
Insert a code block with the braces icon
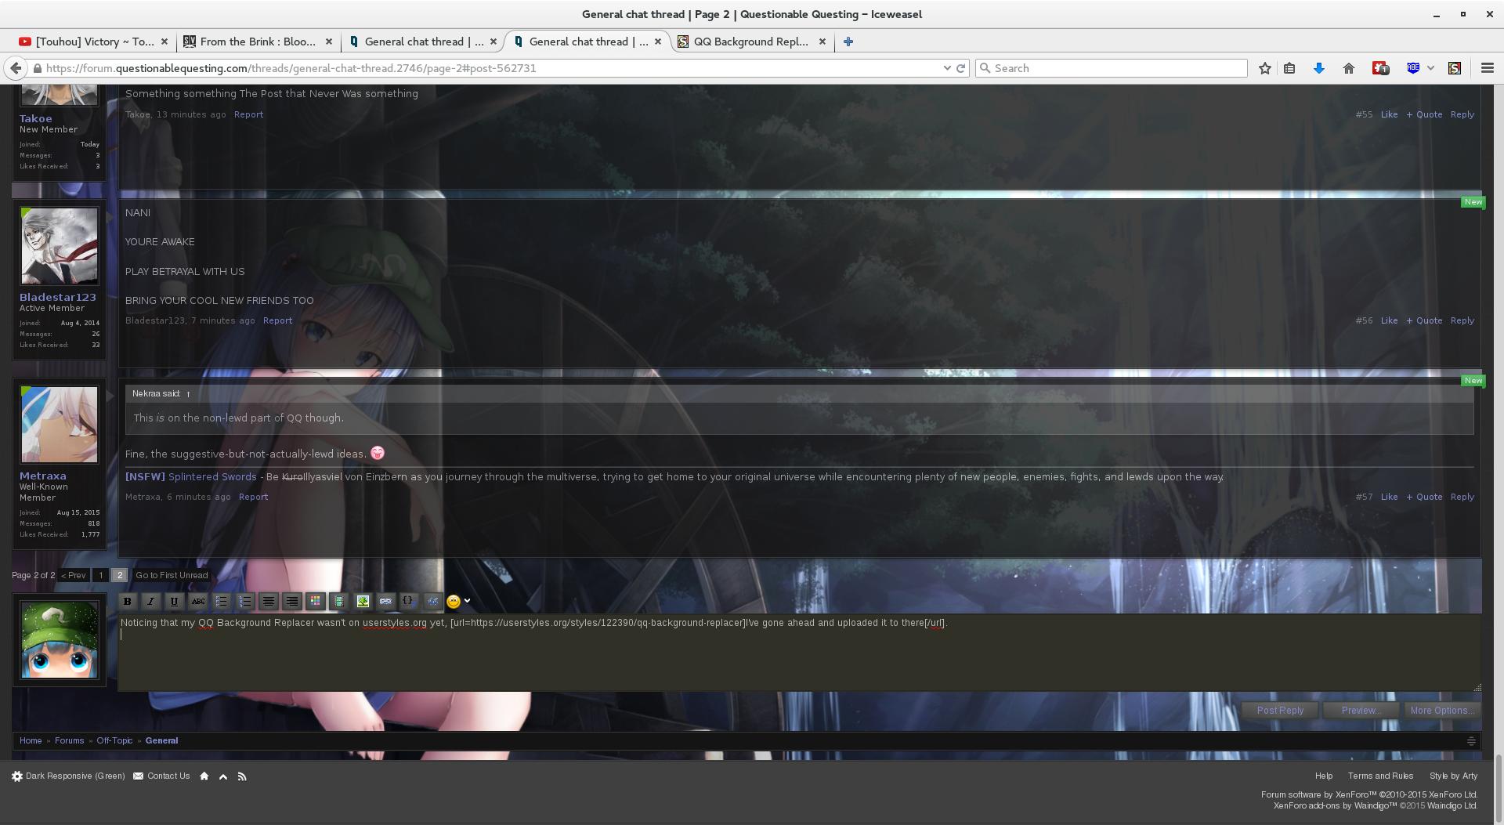pos(408,601)
